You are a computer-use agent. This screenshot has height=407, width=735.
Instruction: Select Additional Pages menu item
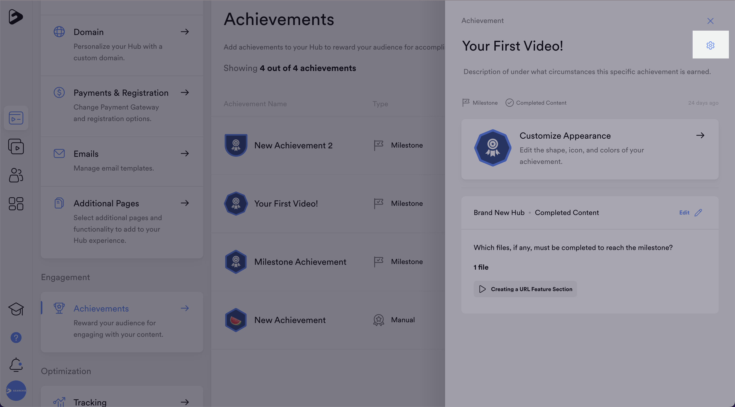(106, 203)
